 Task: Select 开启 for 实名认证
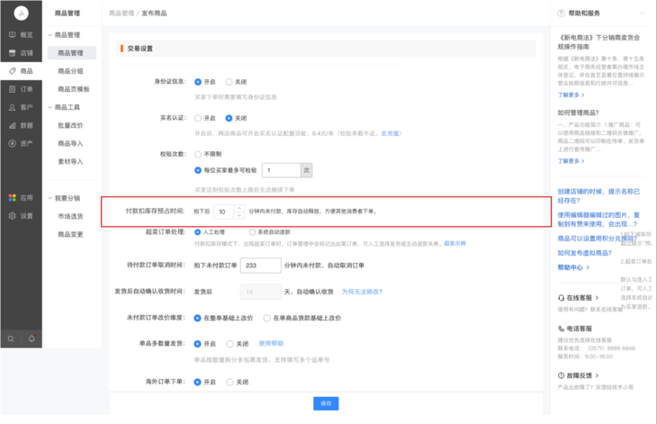[x=199, y=118]
